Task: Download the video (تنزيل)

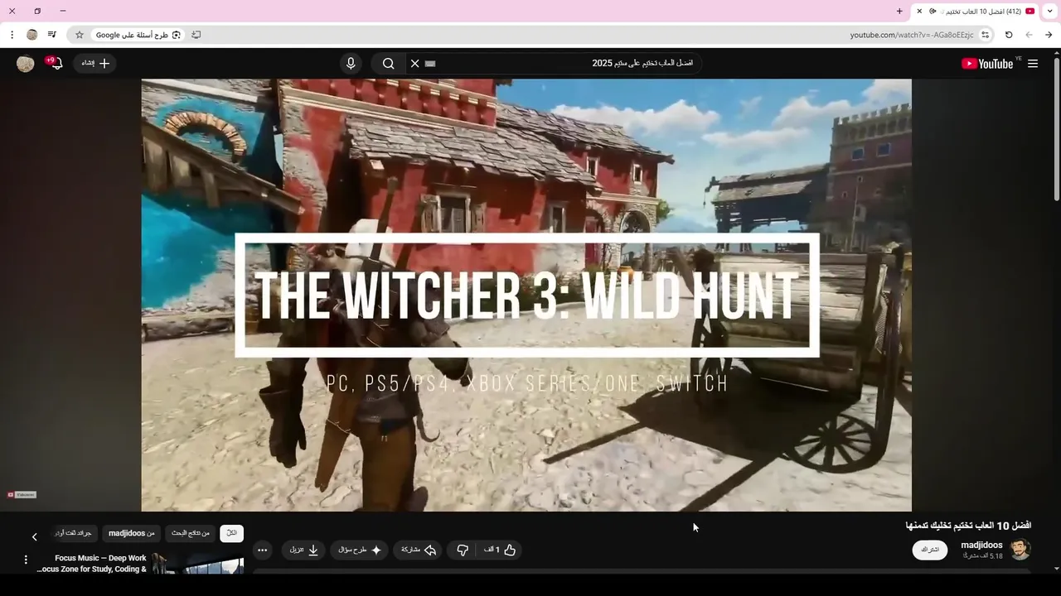Action: (x=303, y=550)
